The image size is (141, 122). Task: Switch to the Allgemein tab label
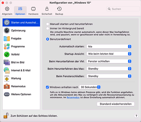(7, 14)
